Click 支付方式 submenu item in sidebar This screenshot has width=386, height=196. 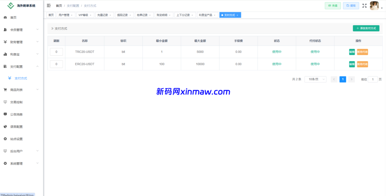click(x=21, y=78)
